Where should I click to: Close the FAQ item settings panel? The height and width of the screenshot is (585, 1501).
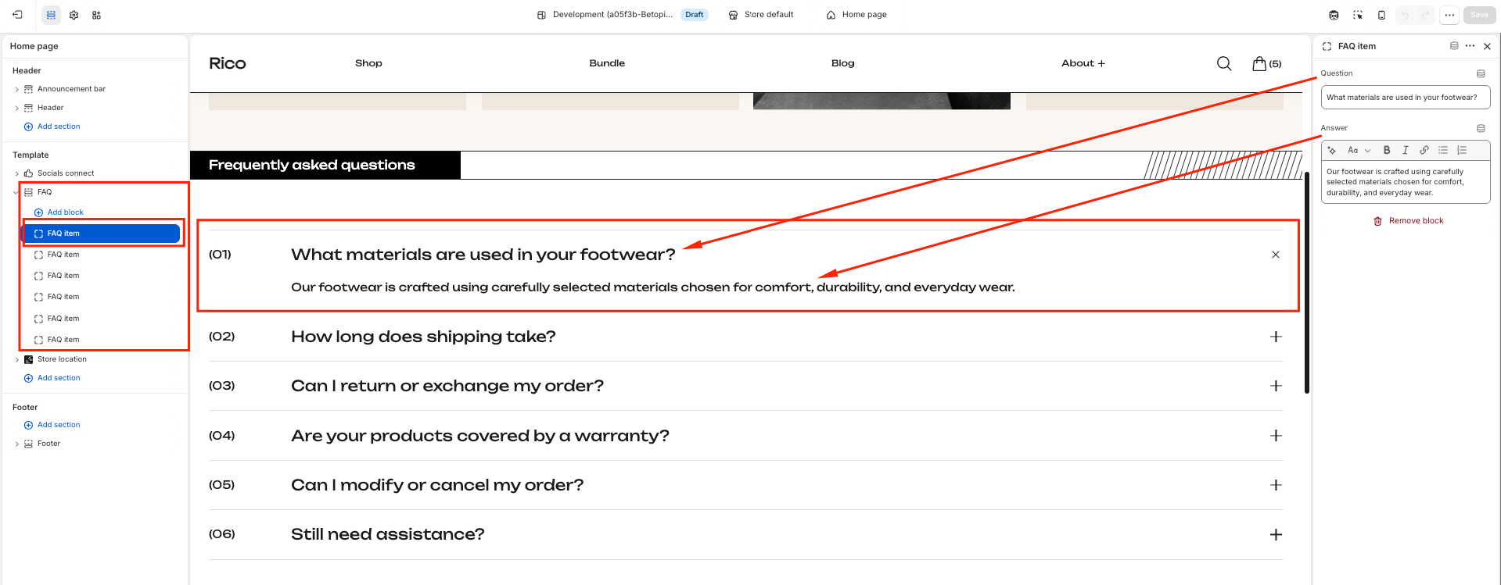[x=1487, y=46]
